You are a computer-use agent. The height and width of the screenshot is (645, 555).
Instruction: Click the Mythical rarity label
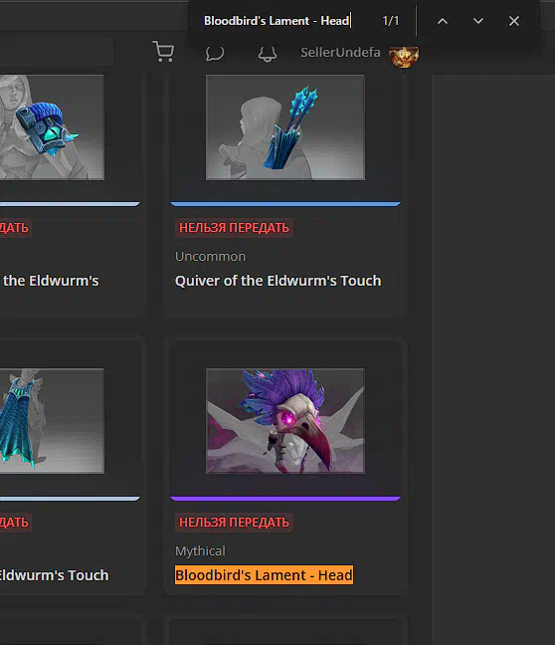pos(200,550)
